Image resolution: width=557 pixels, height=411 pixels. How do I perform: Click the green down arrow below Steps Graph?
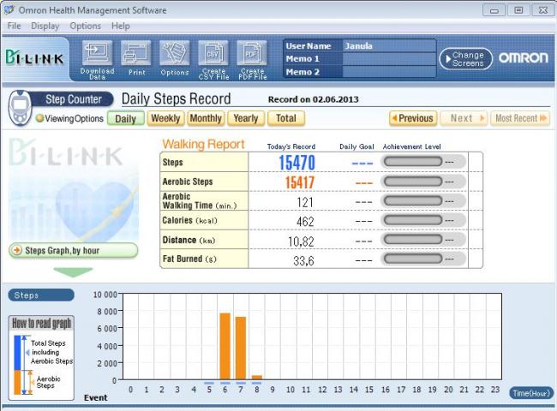coord(73,272)
